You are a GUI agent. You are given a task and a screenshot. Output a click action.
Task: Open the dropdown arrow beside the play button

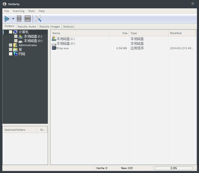coord(13,19)
